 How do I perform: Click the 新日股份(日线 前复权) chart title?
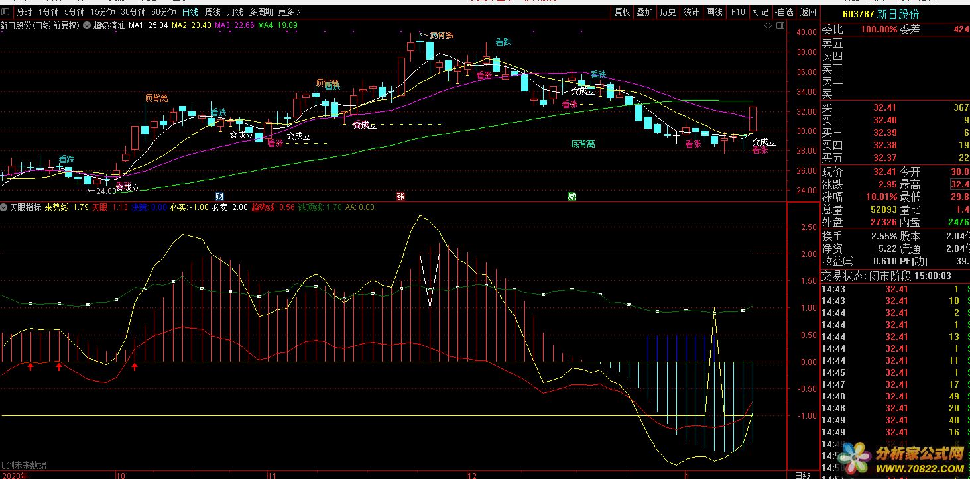pos(40,25)
